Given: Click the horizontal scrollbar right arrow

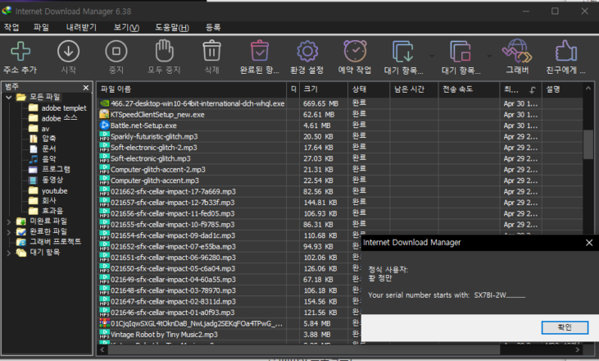Looking at the screenshot, I should [577, 350].
